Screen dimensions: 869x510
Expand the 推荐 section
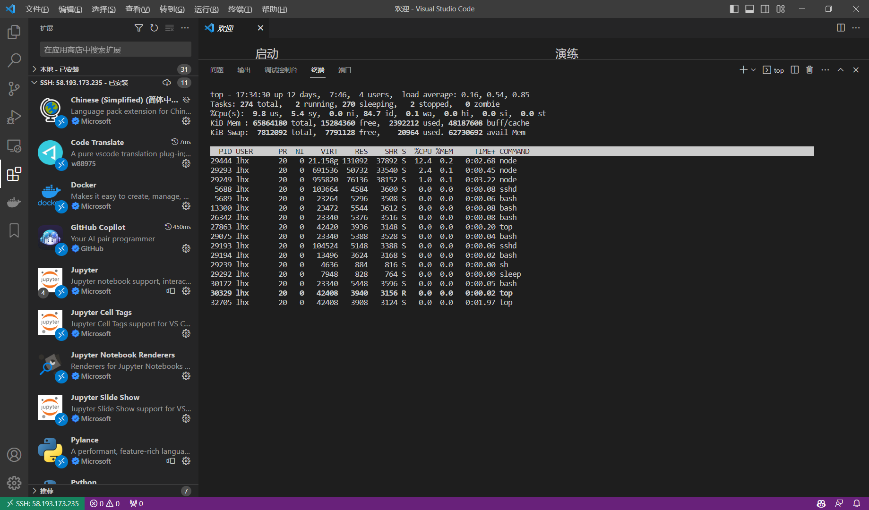click(x=113, y=491)
